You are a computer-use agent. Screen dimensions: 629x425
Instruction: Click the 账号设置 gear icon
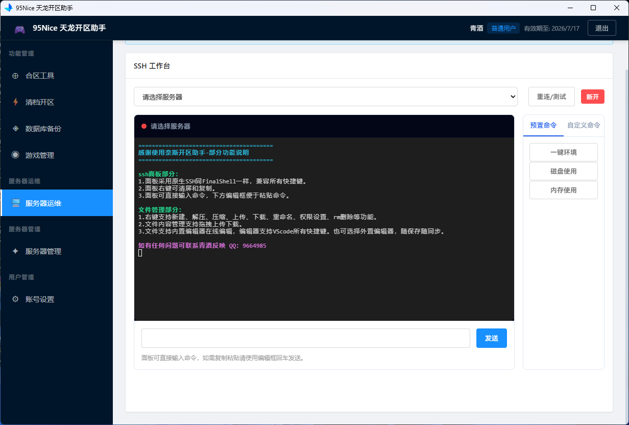click(x=15, y=299)
